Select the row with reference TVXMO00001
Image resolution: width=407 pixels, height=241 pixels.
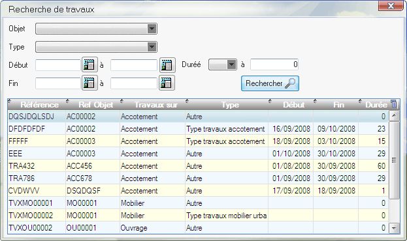pos(198,203)
